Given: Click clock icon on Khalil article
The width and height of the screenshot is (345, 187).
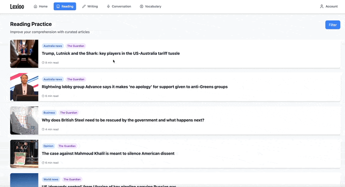Looking at the screenshot, I should click(x=43, y=163).
